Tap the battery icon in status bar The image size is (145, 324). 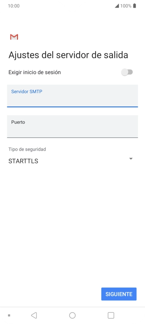point(134,6)
